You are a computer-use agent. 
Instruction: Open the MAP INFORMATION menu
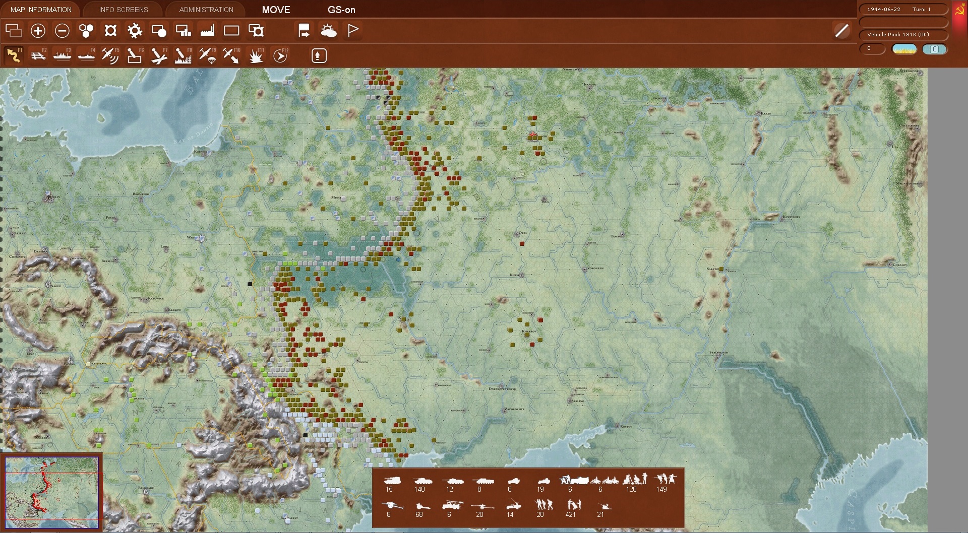40,9
